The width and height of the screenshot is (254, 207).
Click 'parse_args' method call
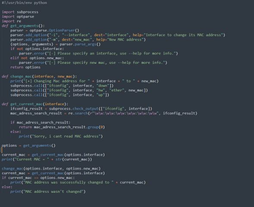85,44
